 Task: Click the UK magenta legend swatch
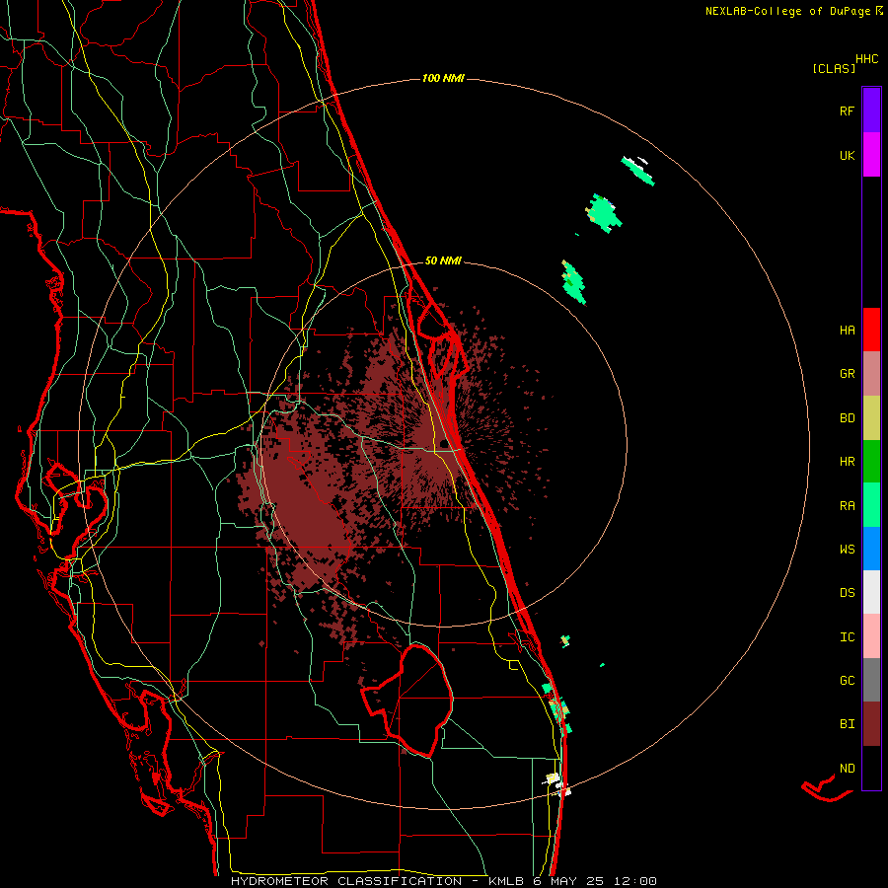[871, 155]
